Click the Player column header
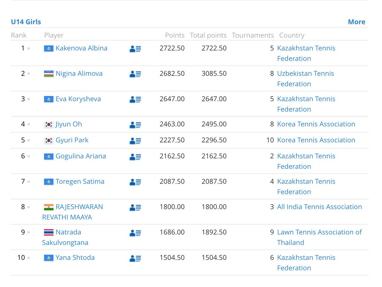This screenshot has height=287, width=382. click(54, 35)
